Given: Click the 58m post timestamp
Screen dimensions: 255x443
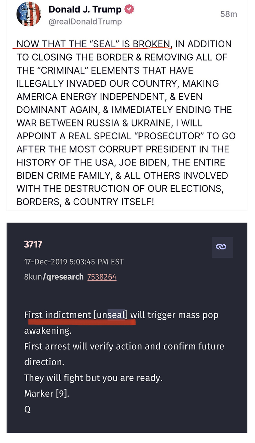Looking at the screenshot, I should (x=228, y=15).
